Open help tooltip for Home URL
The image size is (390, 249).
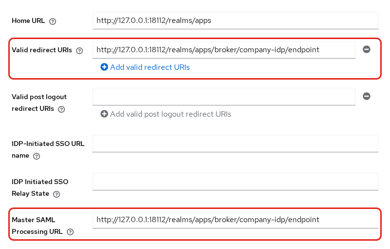click(x=53, y=21)
